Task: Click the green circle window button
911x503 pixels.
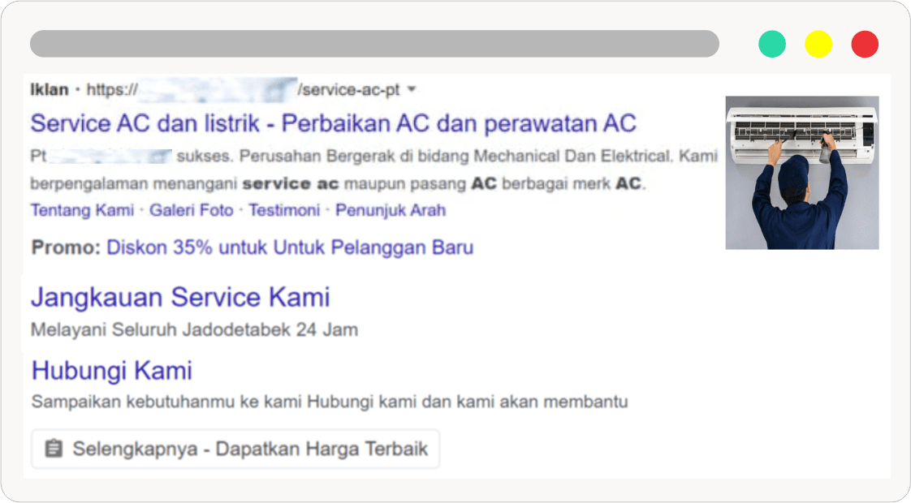Action: tap(772, 44)
